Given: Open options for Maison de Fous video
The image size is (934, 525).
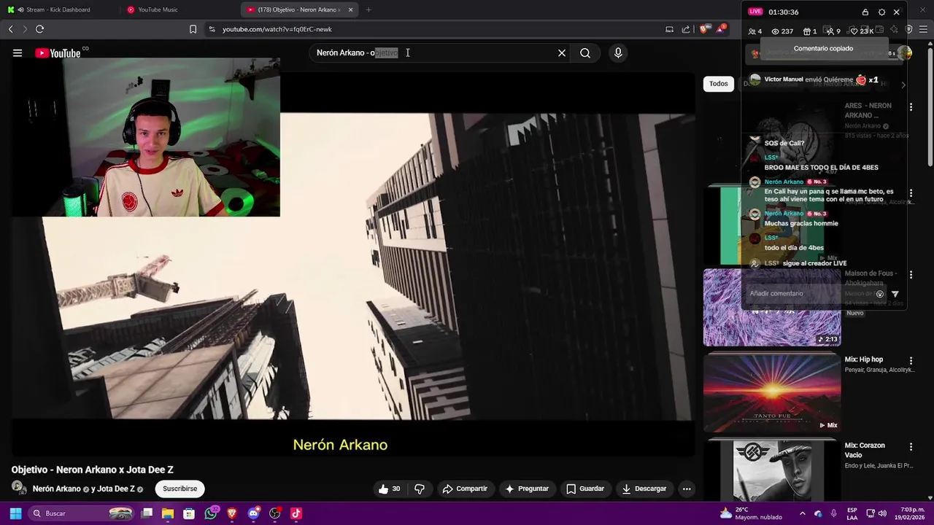Looking at the screenshot, I should click(x=911, y=274).
